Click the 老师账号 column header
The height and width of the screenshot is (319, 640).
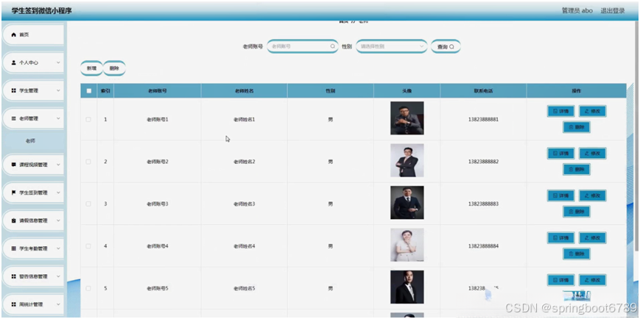157,91
